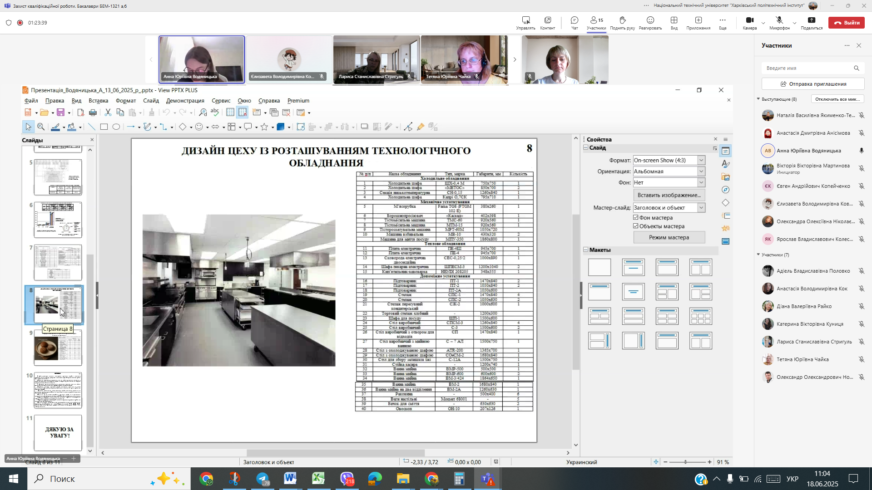Click the Spelling check abc icon
This screenshot has width=872, height=490.
(x=215, y=112)
